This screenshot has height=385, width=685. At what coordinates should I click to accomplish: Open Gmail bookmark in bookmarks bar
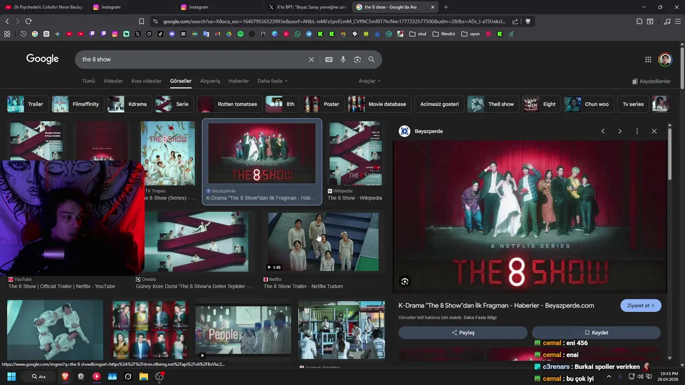click(x=217, y=34)
